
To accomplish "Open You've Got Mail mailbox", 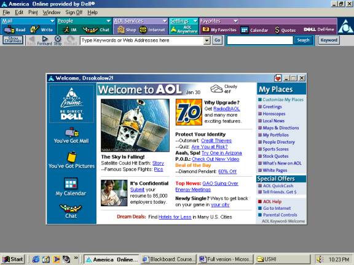I will coord(71,135).
